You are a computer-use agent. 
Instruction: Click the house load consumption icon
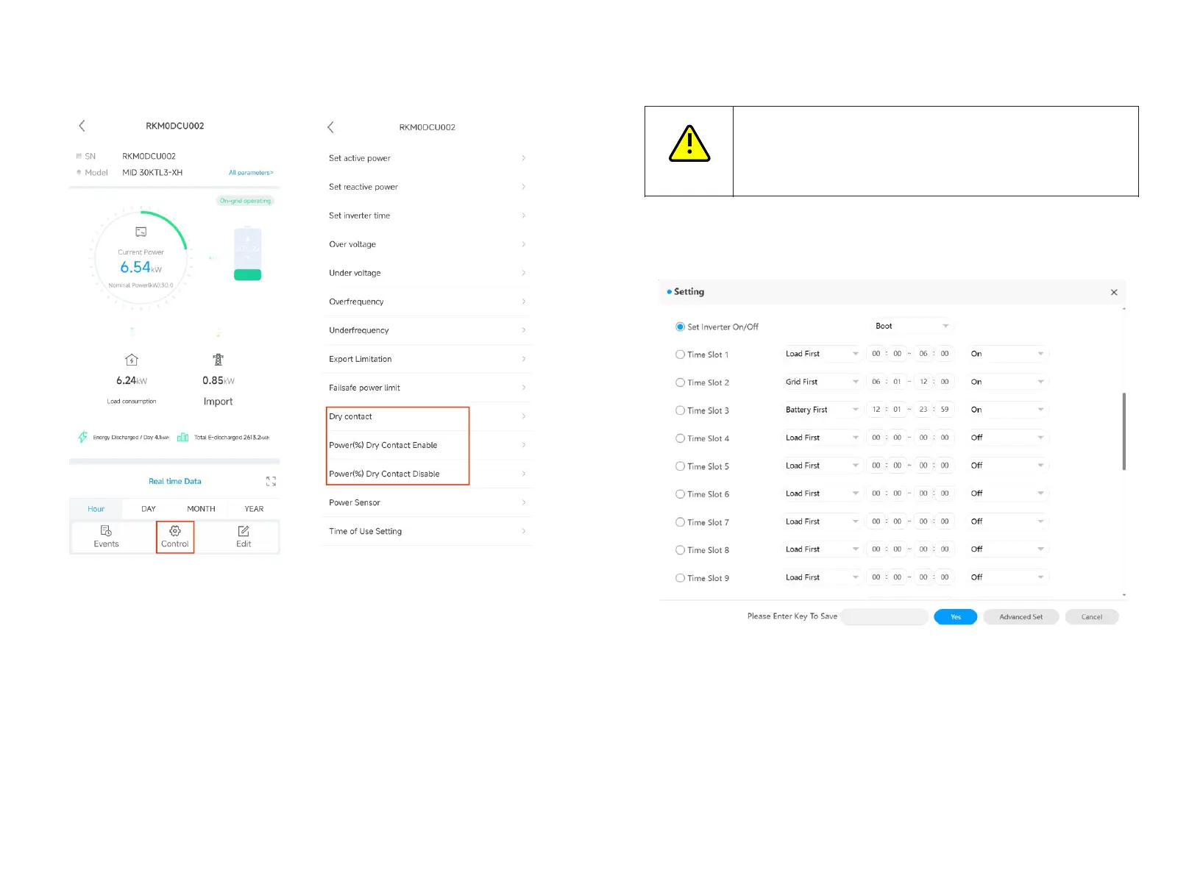click(132, 360)
